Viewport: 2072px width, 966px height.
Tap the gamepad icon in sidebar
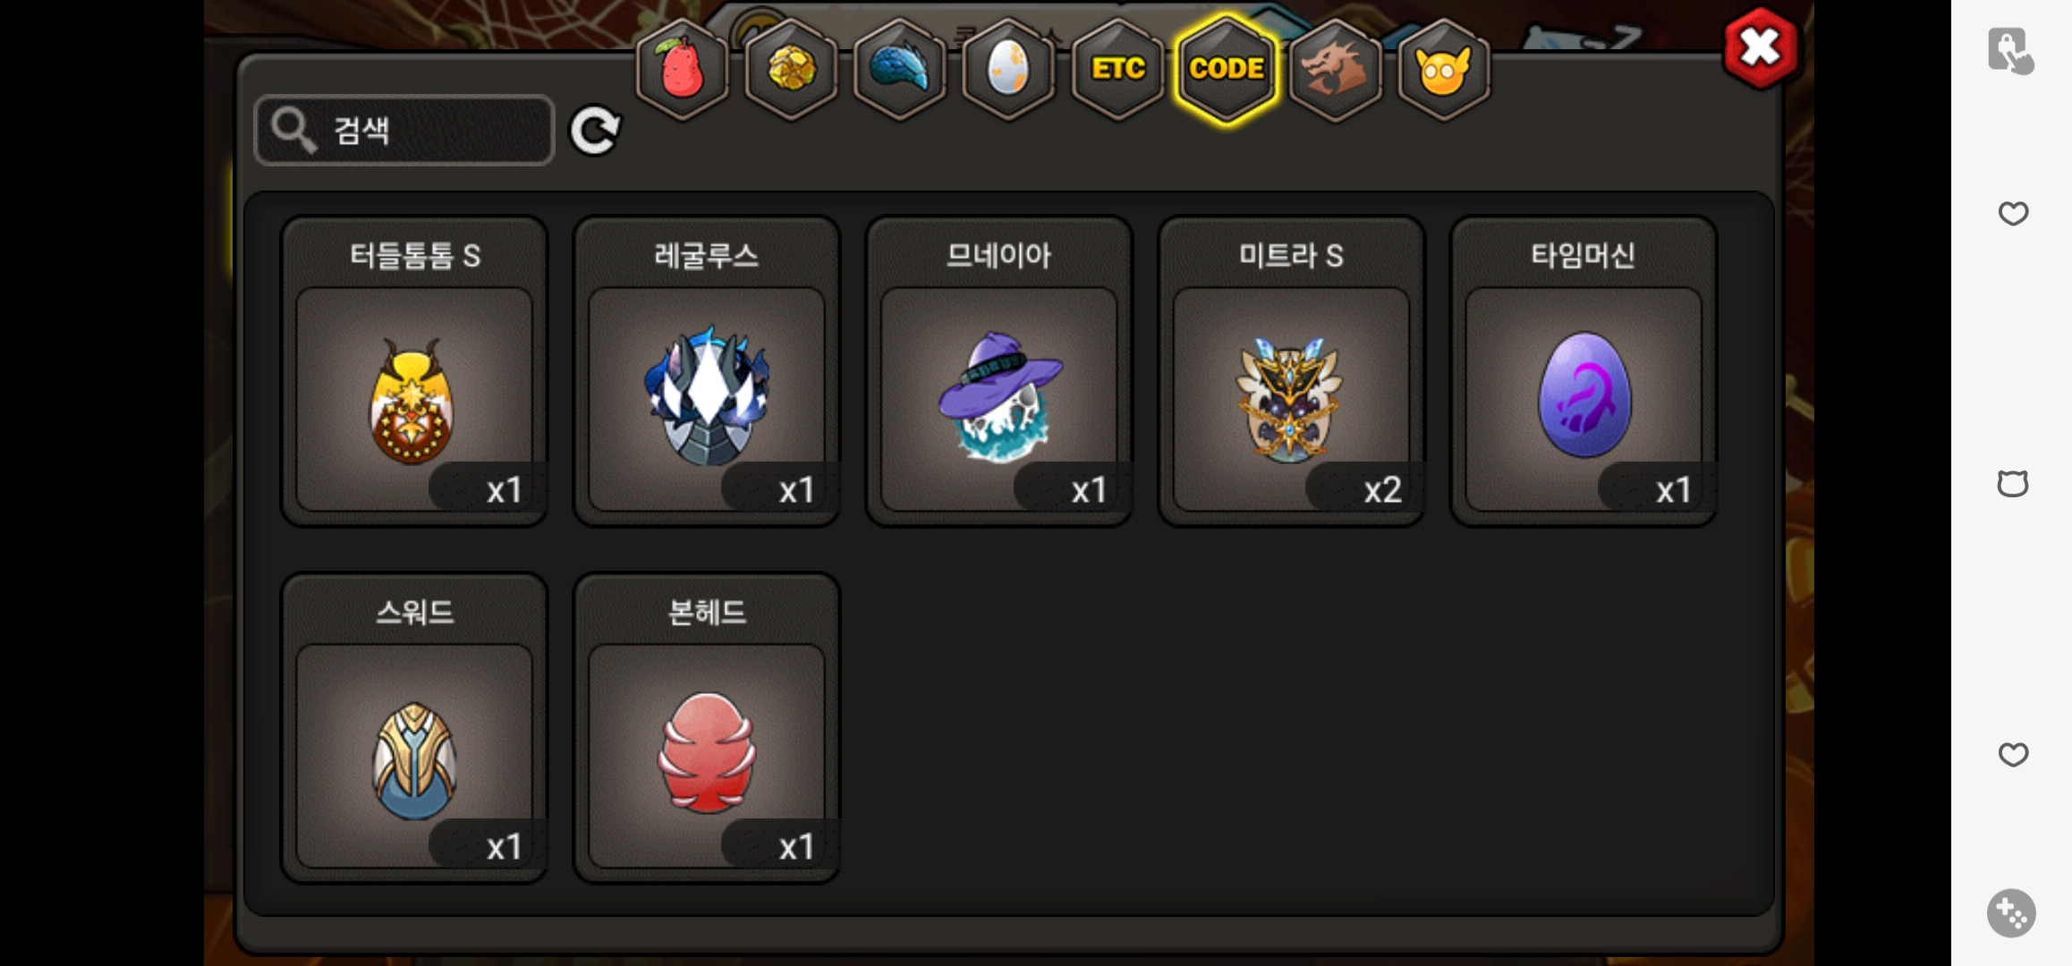[2011, 913]
